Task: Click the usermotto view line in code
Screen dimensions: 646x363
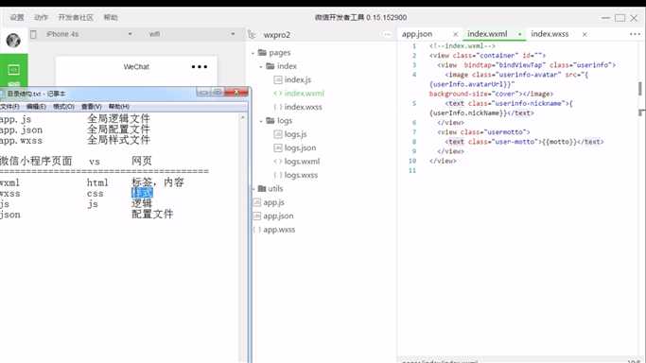Action: [483, 132]
